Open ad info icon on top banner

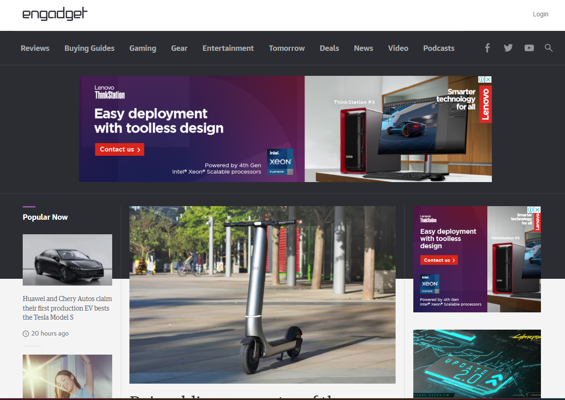(481, 79)
